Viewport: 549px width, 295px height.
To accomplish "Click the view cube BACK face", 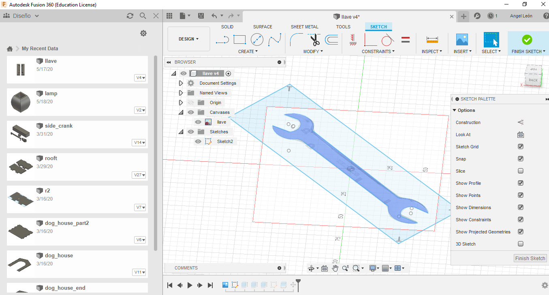I will pyautogui.click(x=533, y=80).
